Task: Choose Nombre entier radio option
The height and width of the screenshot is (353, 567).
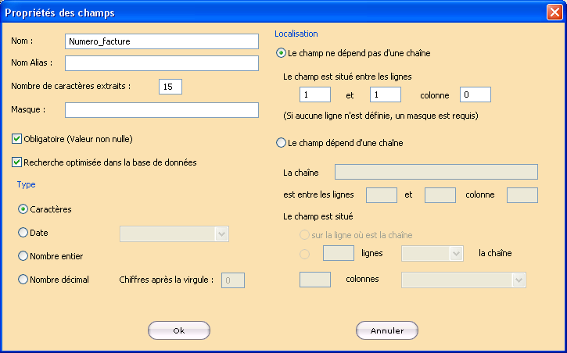Action: click(23, 256)
